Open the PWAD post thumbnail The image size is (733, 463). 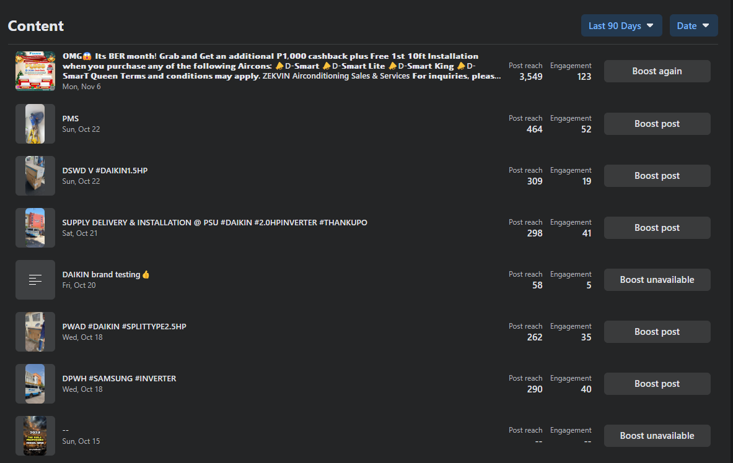(35, 332)
